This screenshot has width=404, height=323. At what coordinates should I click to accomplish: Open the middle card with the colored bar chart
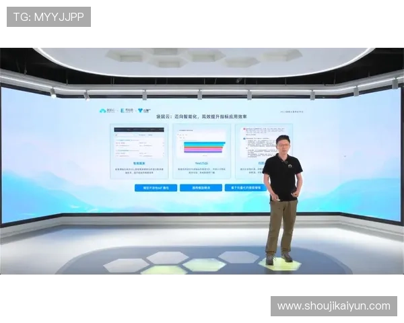point(201,151)
